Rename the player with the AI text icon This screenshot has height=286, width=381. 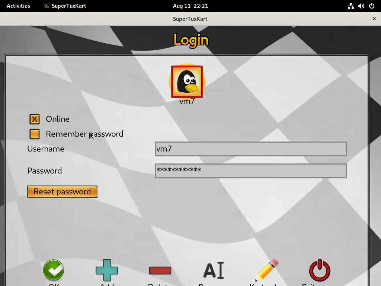point(214,270)
